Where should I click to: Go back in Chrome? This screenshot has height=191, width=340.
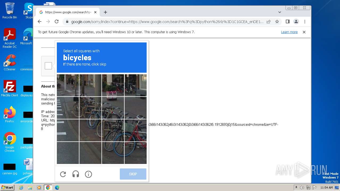[x=40, y=22]
